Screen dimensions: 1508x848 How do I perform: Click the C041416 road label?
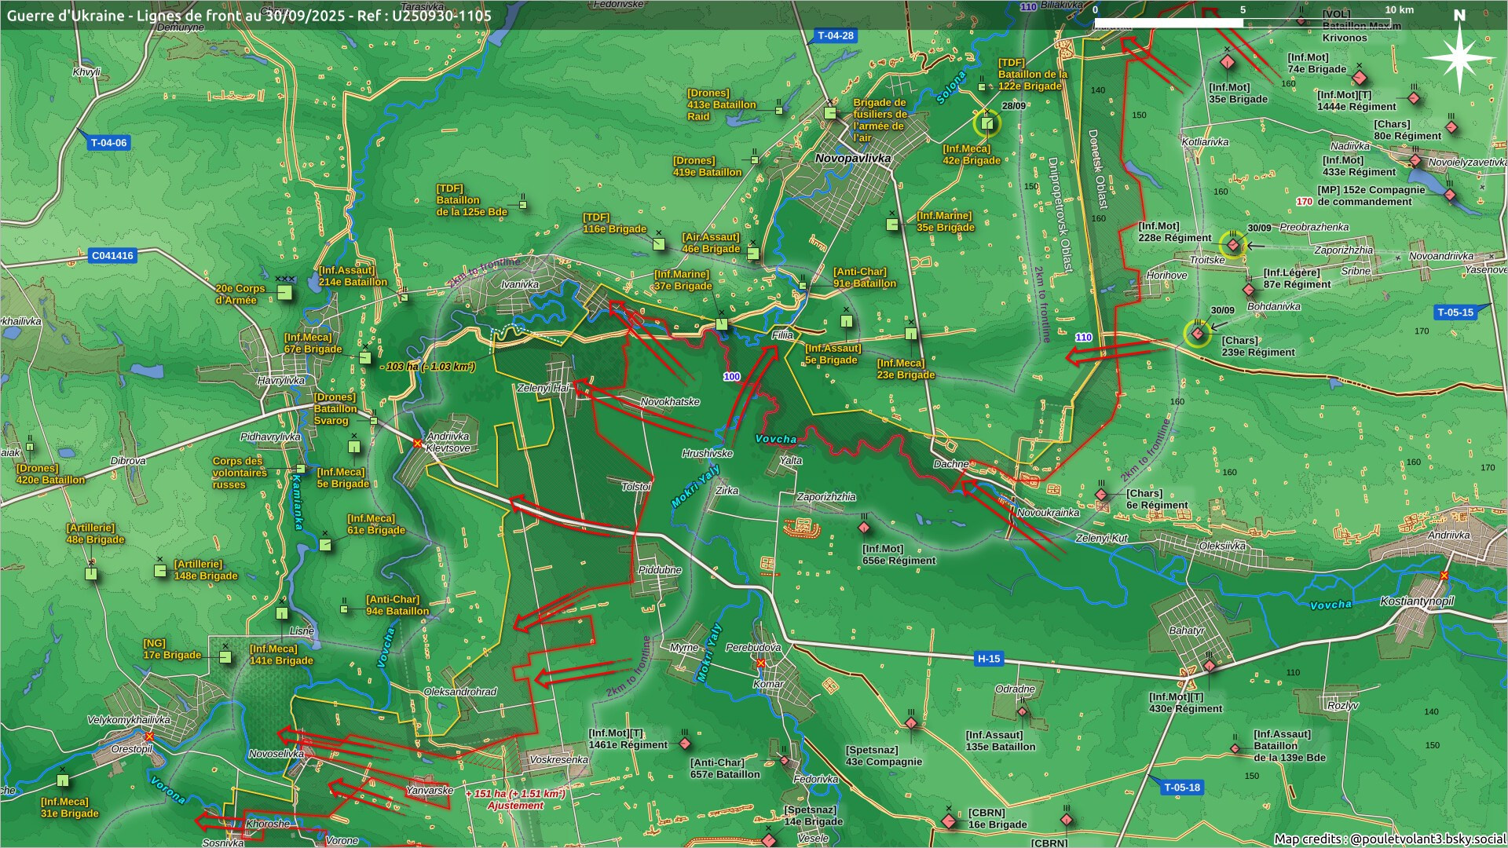(112, 255)
